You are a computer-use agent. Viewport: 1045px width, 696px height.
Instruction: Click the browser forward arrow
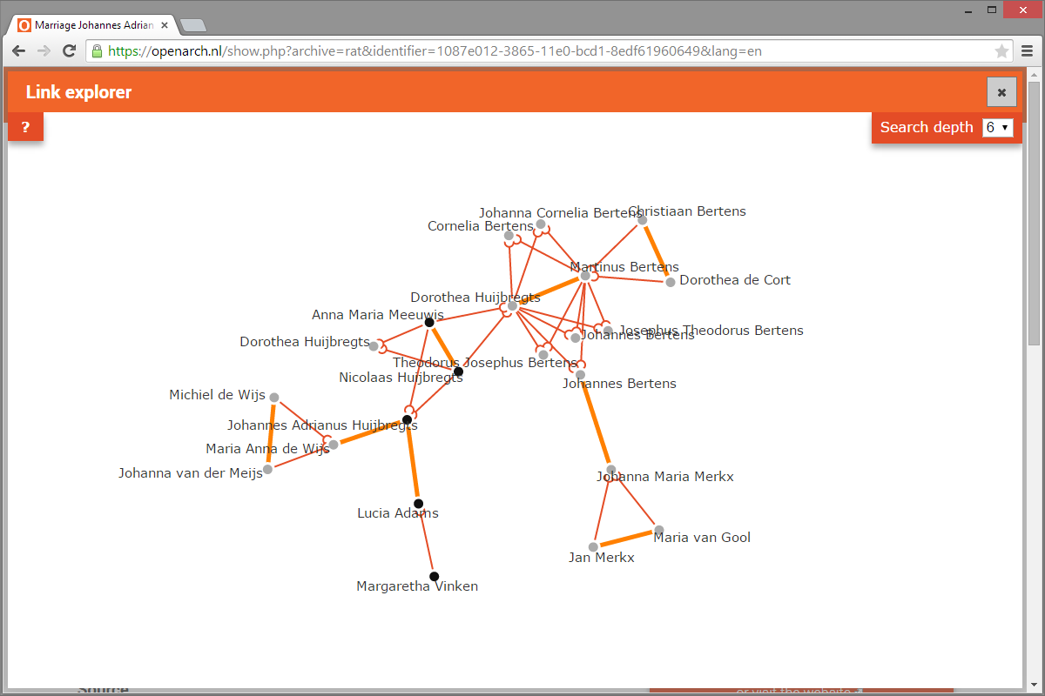pos(44,50)
